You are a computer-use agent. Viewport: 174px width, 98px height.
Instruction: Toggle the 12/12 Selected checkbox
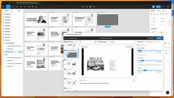coord(65,42)
